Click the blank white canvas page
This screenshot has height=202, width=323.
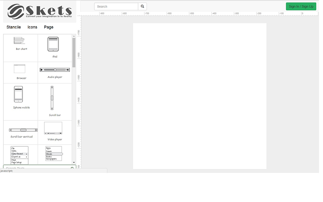click(200, 96)
